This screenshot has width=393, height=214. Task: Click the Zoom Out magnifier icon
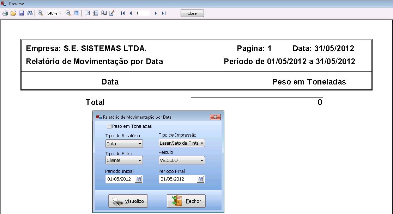coord(68,13)
